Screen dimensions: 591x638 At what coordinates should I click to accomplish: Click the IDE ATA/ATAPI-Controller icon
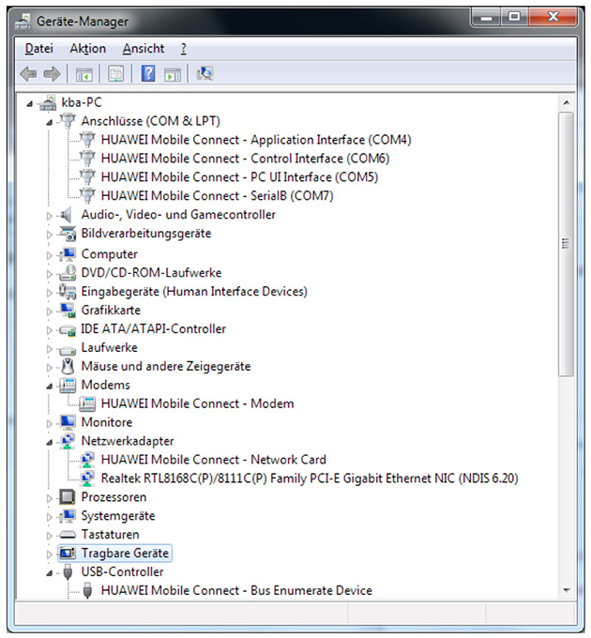(68, 329)
